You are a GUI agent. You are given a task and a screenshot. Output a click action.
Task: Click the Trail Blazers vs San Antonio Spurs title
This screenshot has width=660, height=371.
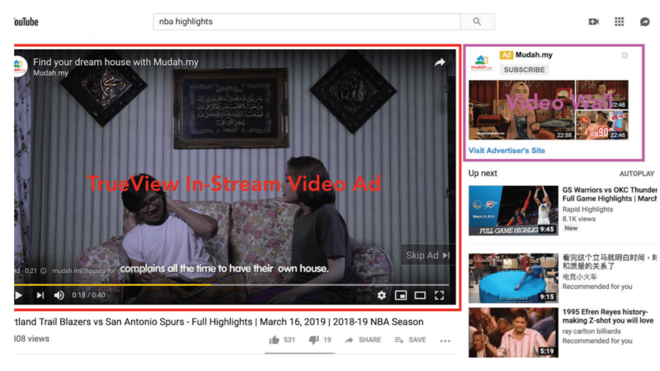point(219,322)
